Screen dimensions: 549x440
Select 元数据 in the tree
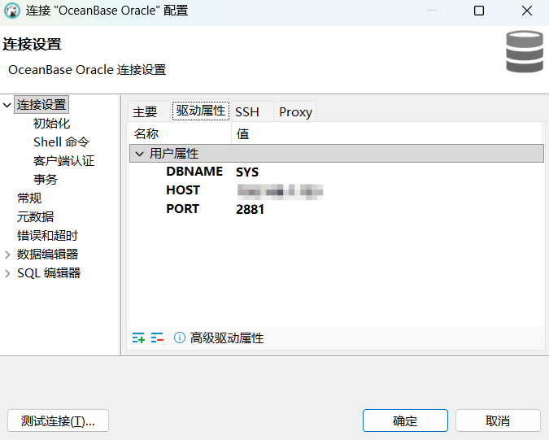35,217
